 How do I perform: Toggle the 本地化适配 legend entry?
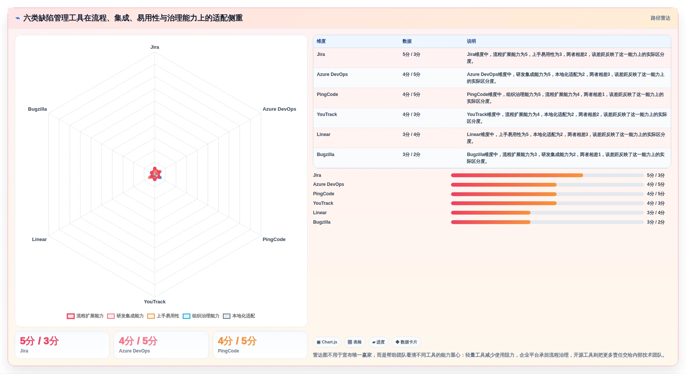click(239, 316)
